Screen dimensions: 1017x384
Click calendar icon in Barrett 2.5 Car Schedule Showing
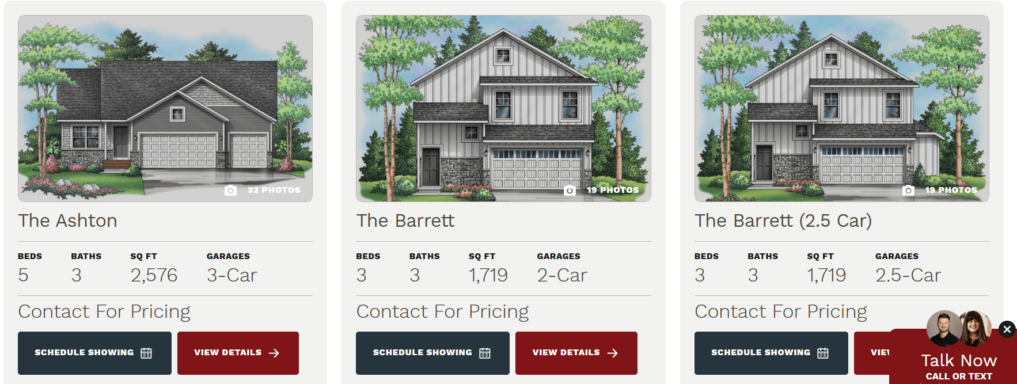click(x=823, y=353)
